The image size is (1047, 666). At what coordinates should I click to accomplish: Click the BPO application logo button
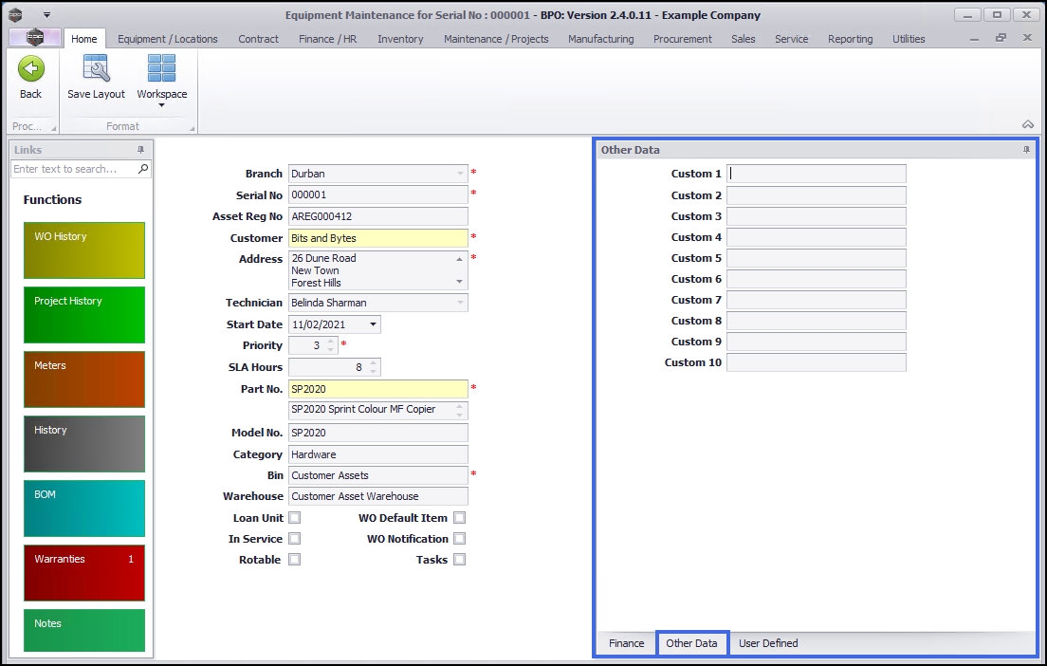pyautogui.click(x=35, y=39)
